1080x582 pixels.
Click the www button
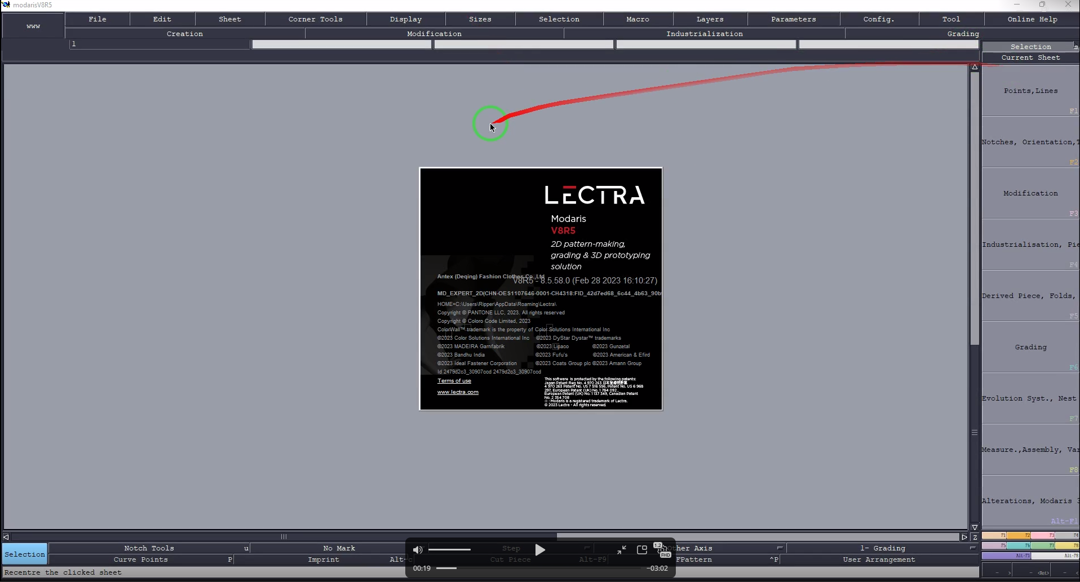point(33,26)
